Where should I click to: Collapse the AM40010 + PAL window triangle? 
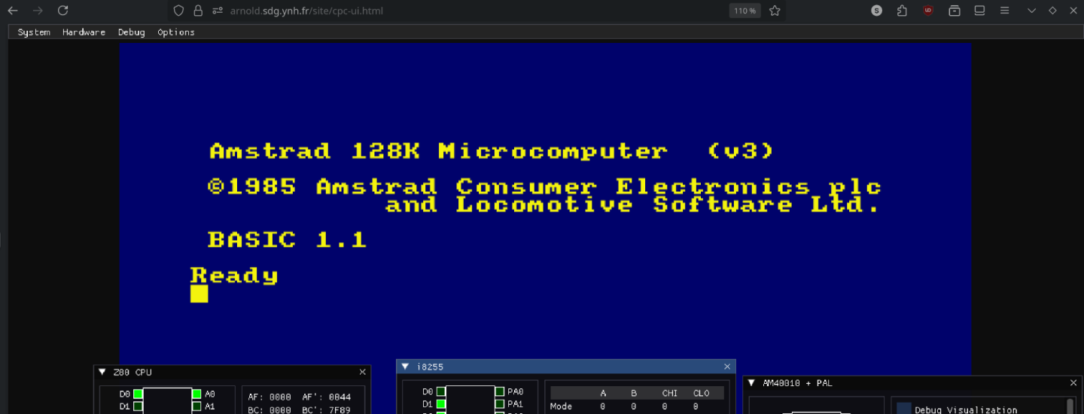point(751,383)
